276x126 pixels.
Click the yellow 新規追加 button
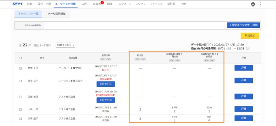click(x=250, y=35)
